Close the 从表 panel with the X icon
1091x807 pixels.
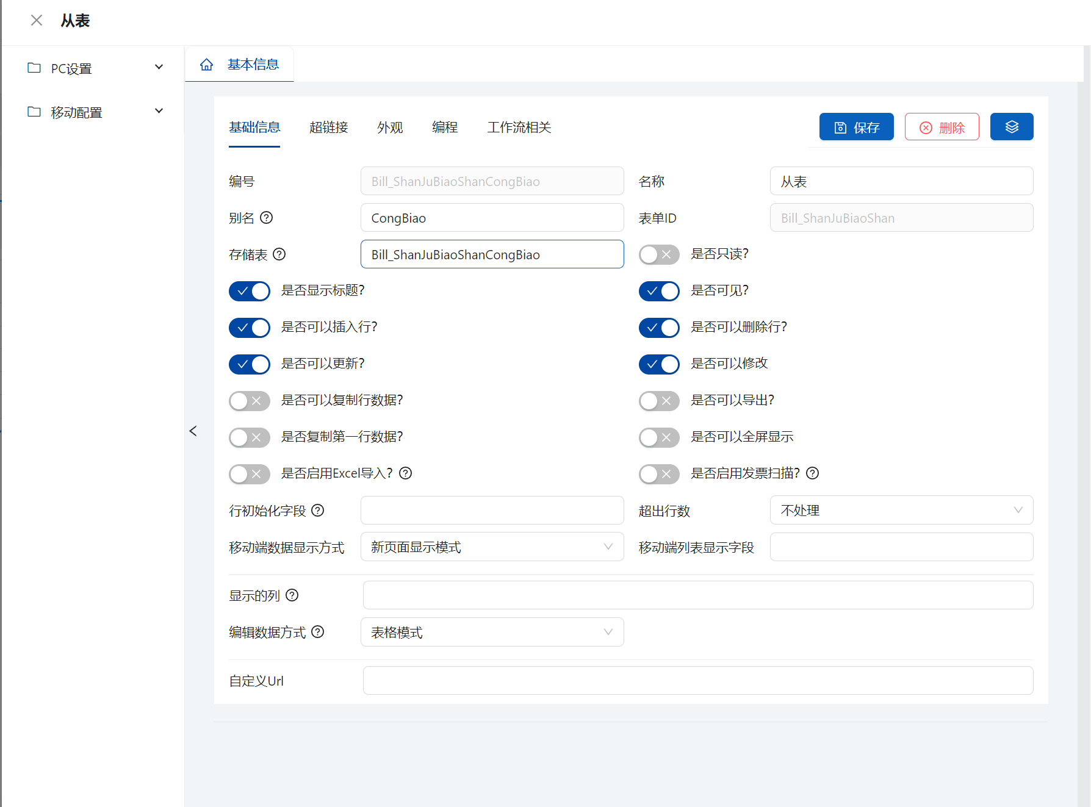tap(37, 20)
